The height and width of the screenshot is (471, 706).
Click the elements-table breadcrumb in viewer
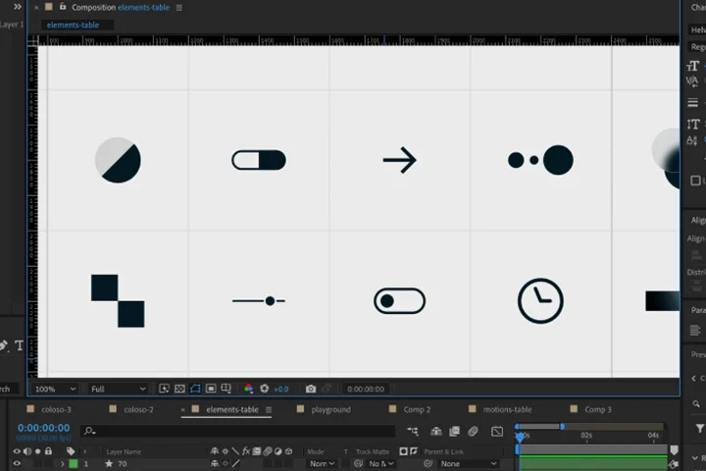(73, 26)
